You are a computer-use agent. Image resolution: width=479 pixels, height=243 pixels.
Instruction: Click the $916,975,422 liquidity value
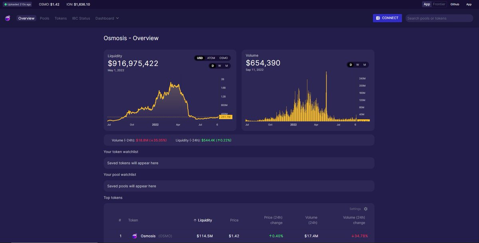[133, 63]
